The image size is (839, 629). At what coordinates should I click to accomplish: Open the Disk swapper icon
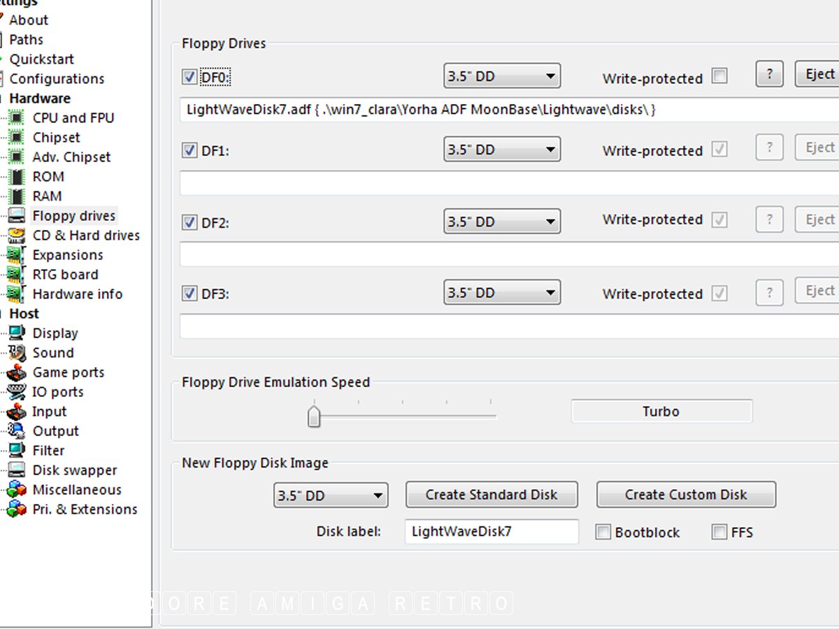tap(17, 470)
